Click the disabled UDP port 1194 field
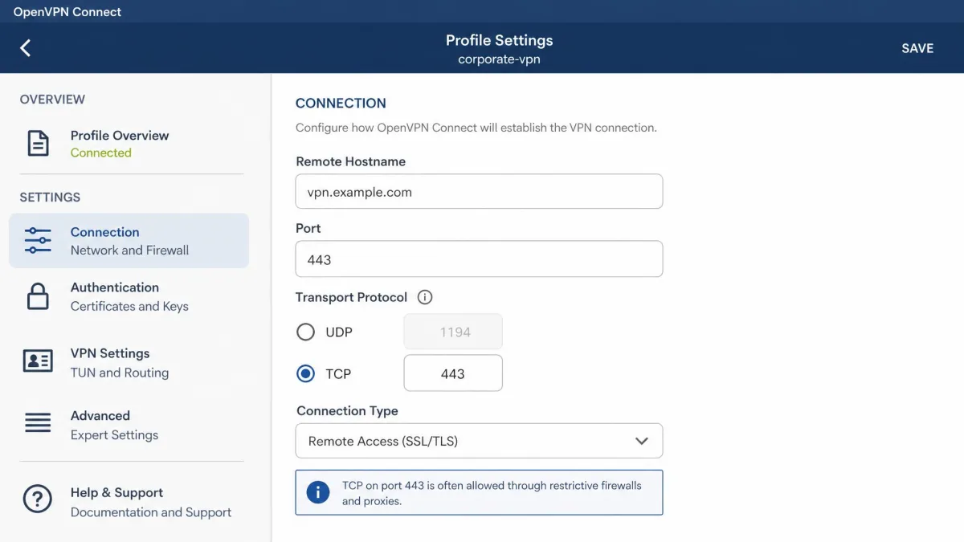The width and height of the screenshot is (964, 542). coord(453,332)
